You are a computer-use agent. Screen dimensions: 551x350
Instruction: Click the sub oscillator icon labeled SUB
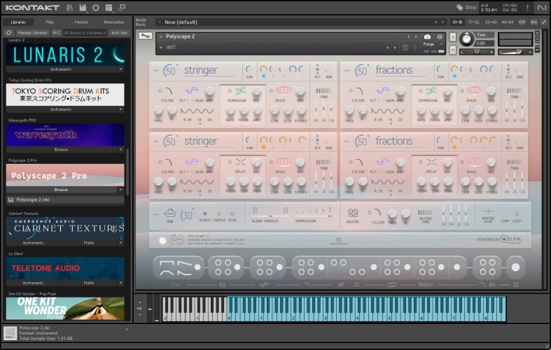pyautogui.click(x=169, y=213)
